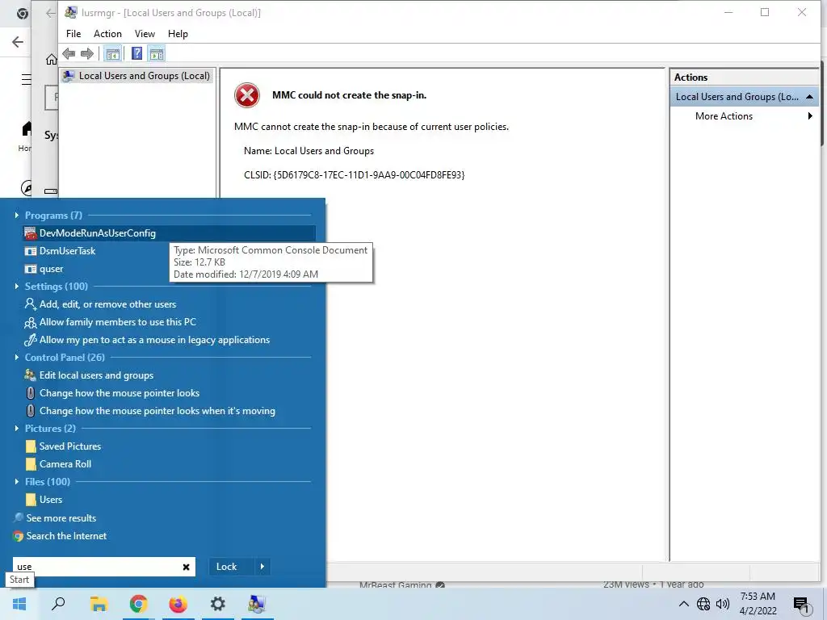Click the Back arrow in MMC toolbar
Viewport: 827px width, 620px height.
click(69, 53)
